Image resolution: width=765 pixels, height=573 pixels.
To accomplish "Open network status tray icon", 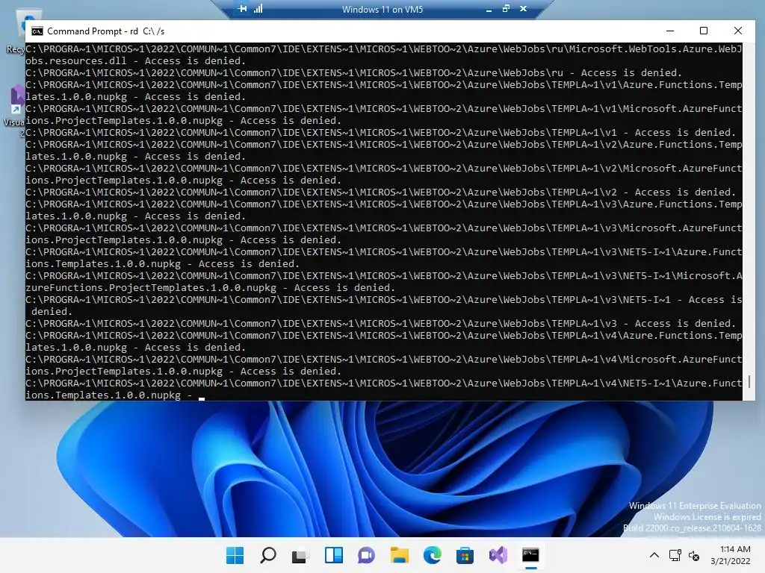I will coord(675,555).
